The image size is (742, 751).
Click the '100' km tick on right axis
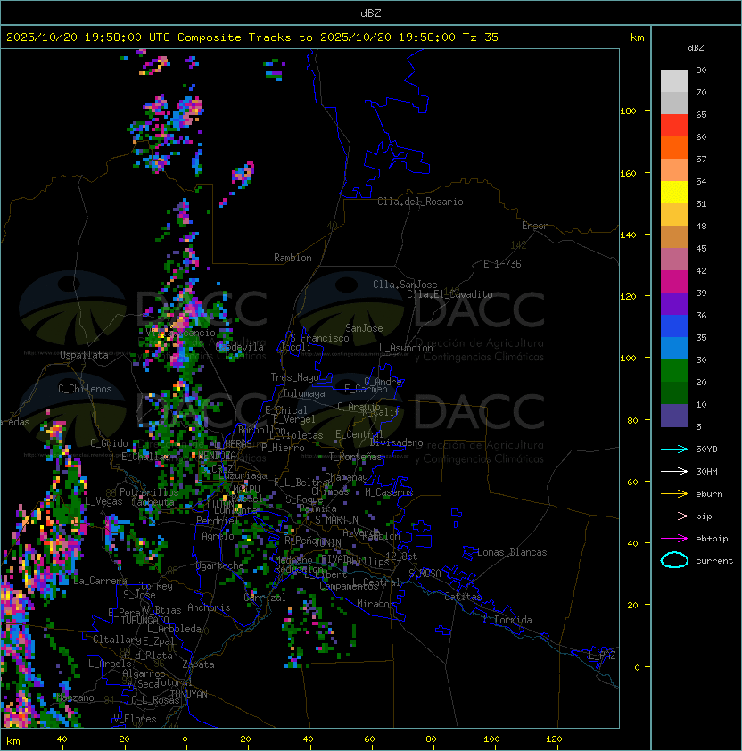pos(628,359)
